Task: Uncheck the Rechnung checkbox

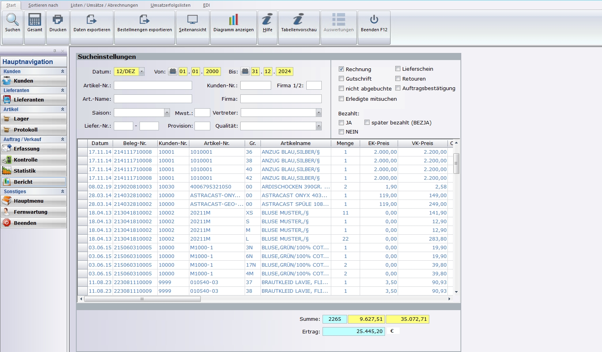Action: pos(341,69)
